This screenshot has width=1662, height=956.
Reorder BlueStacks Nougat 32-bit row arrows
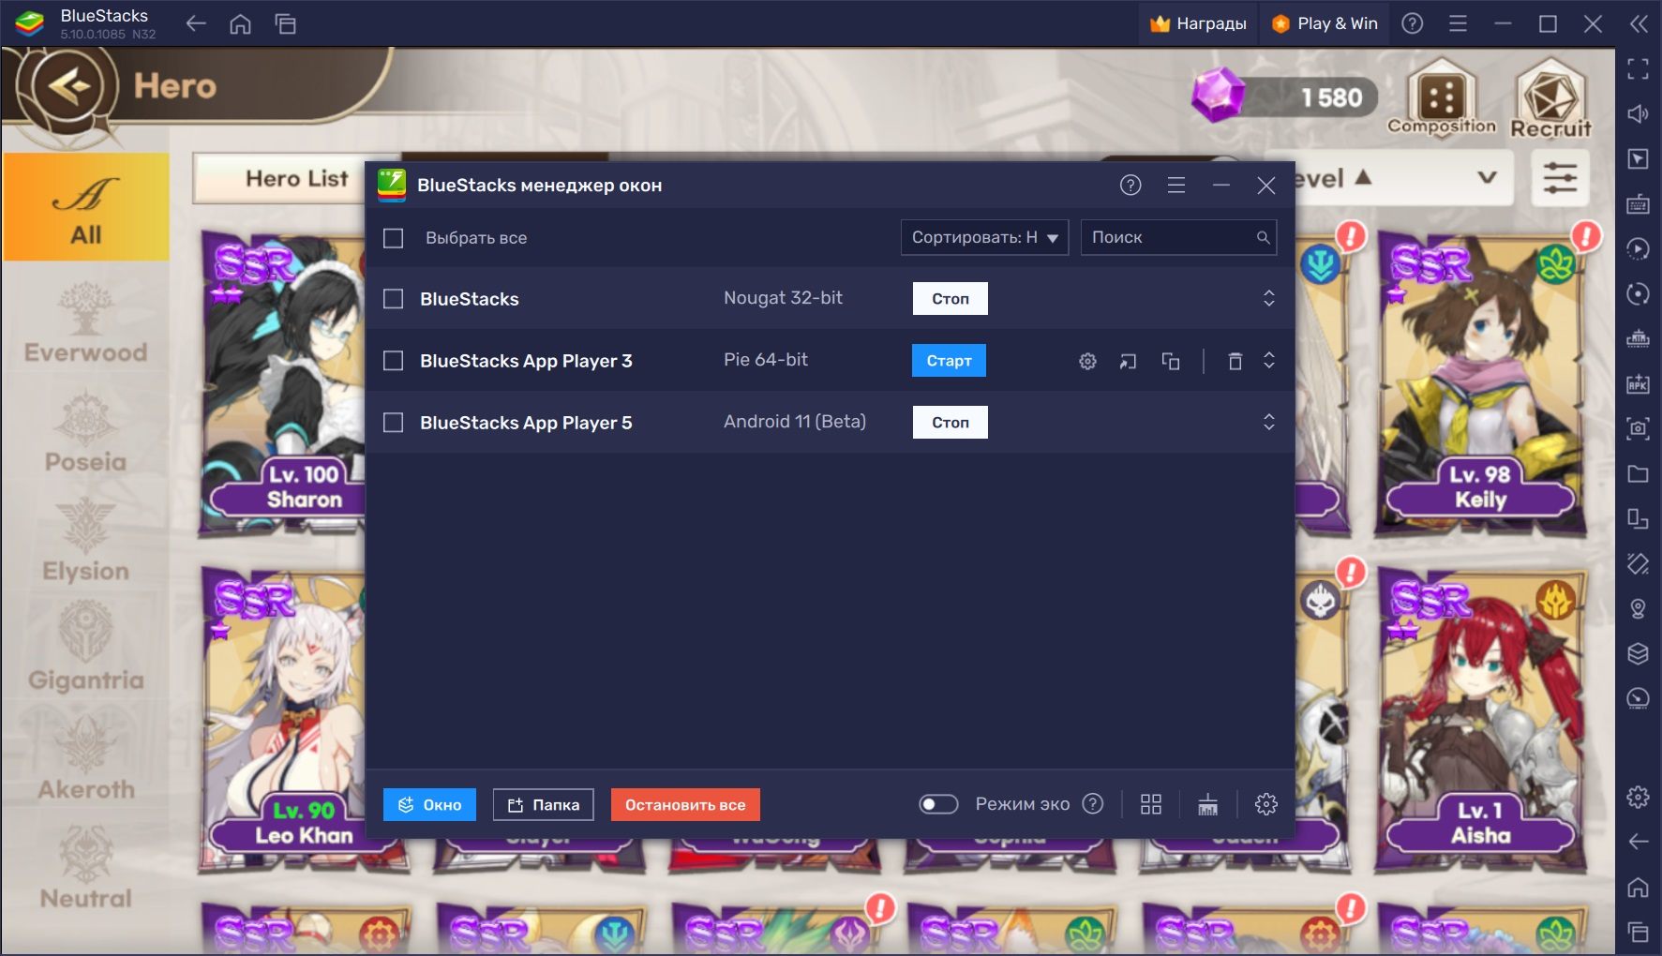tap(1269, 298)
